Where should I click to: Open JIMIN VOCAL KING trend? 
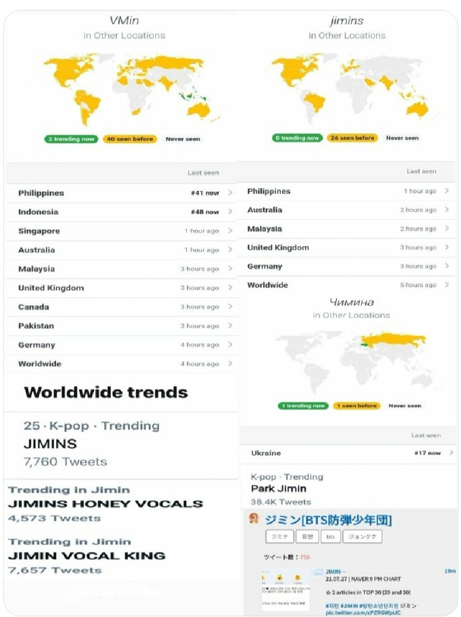coord(87,555)
